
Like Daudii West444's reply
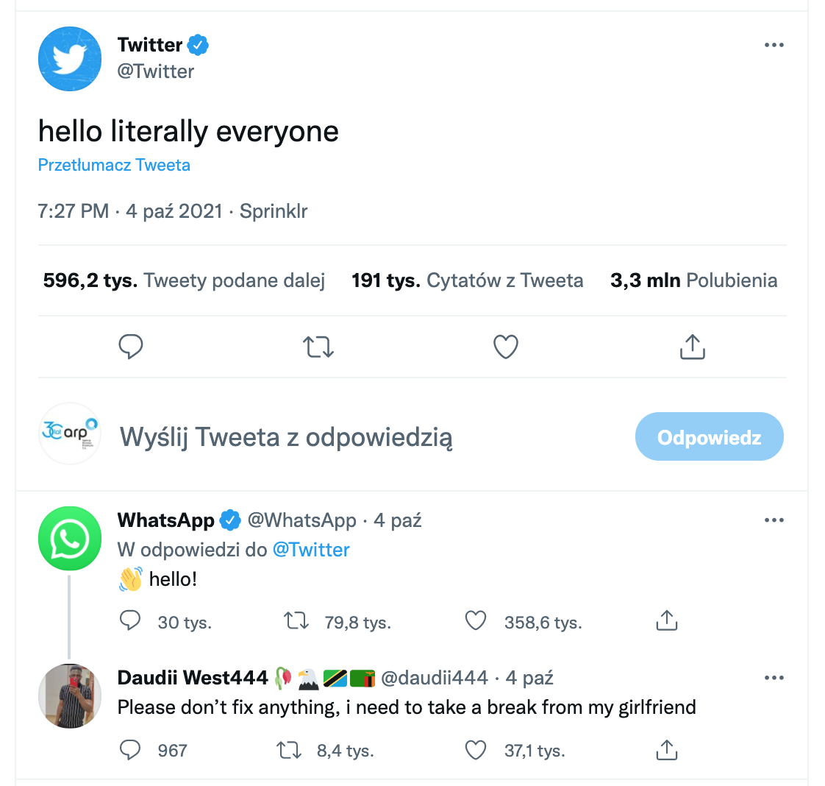coord(476,750)
